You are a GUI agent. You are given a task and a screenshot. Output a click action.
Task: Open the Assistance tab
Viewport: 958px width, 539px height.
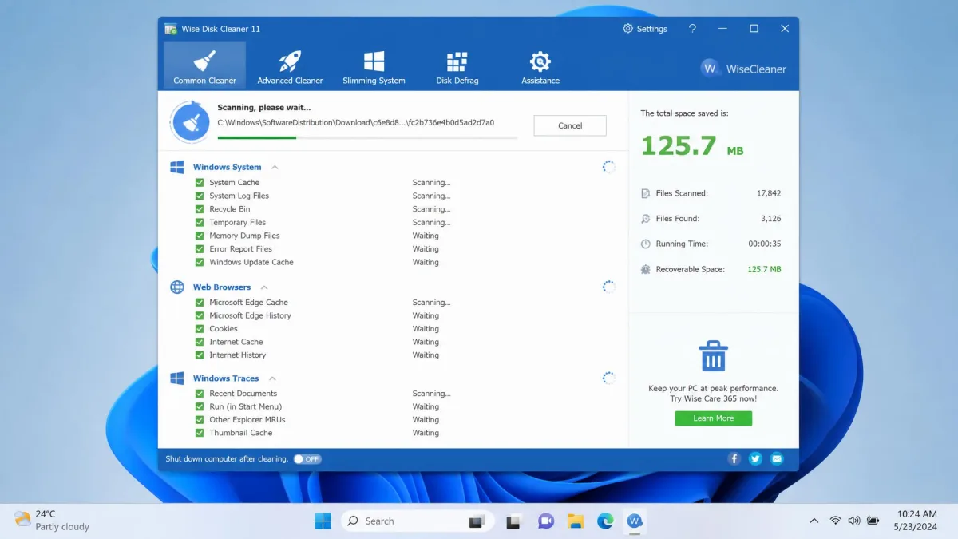(540, 65)
